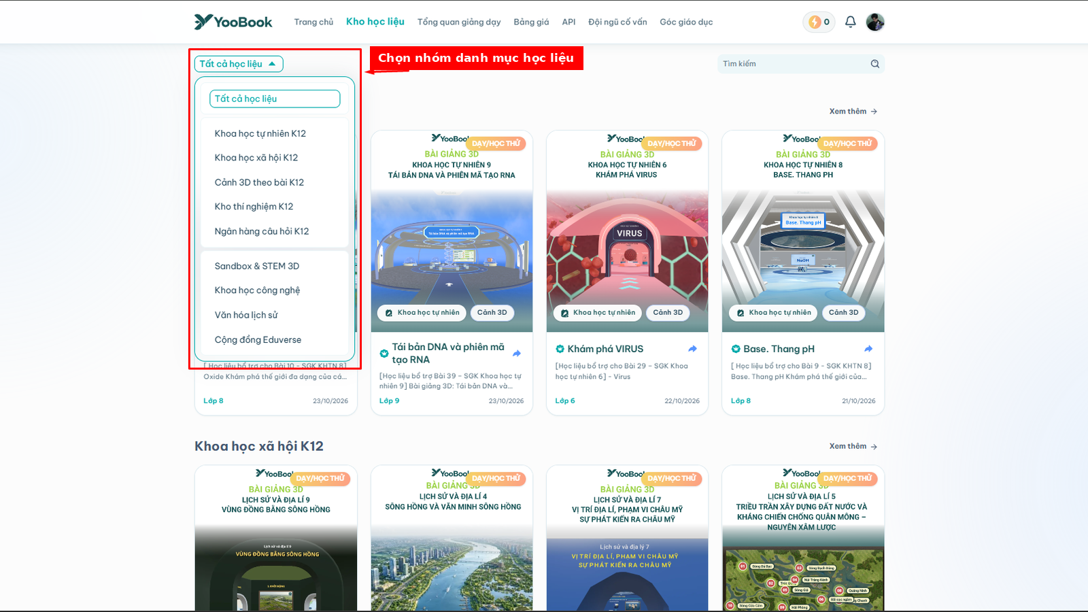Viewport: 1088px width, 612px height.
Task: Click the lightning coin balance icon
Action: [815, 22]
